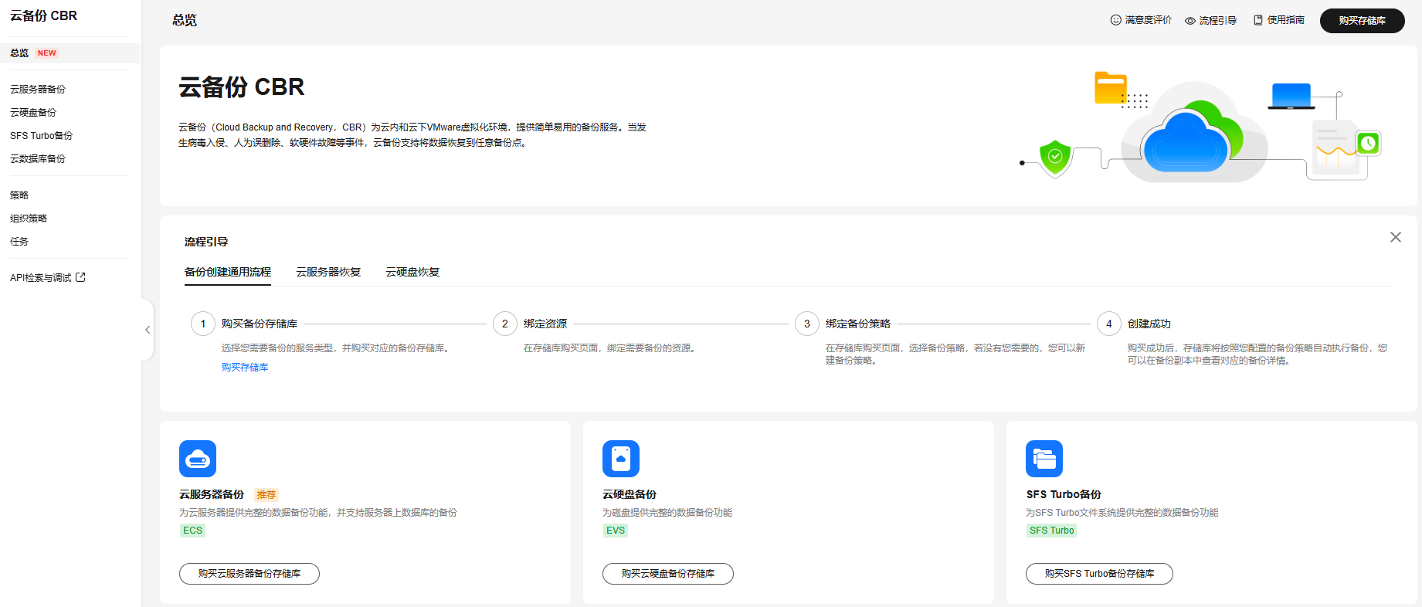Screen dimensions: 1422x607
Task: Click the 云硬盘备份 card title
Action: 630,494
